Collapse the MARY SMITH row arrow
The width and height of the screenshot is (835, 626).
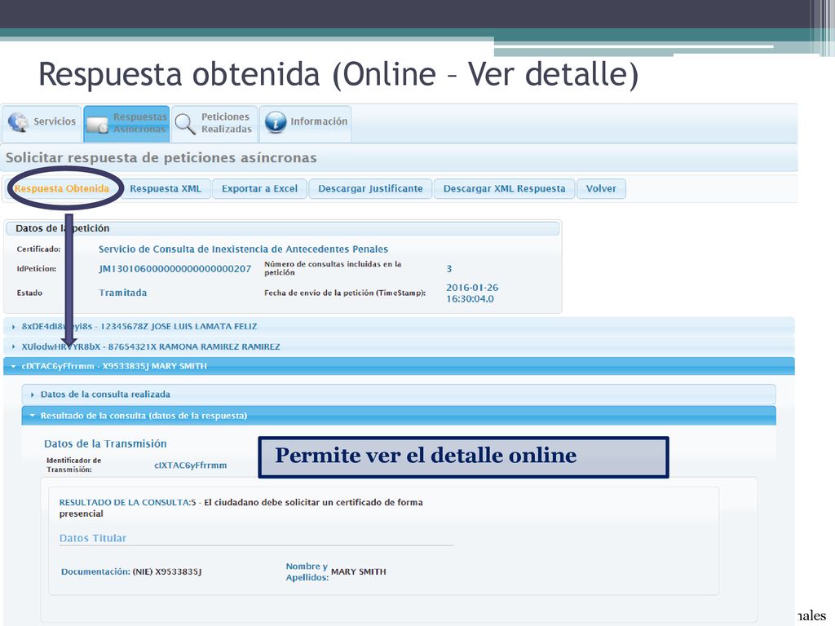click(x=13, y=366)
